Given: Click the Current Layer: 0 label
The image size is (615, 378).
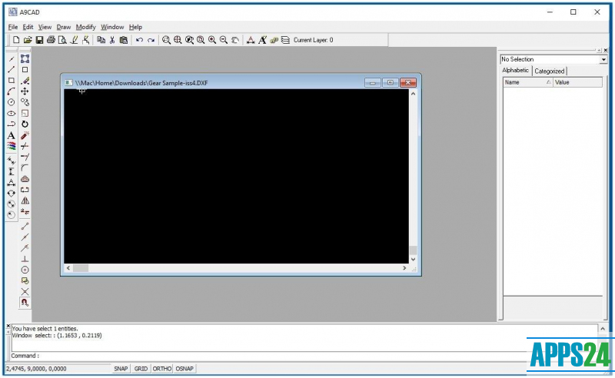Looking at the screenshot, I should 313,40.
